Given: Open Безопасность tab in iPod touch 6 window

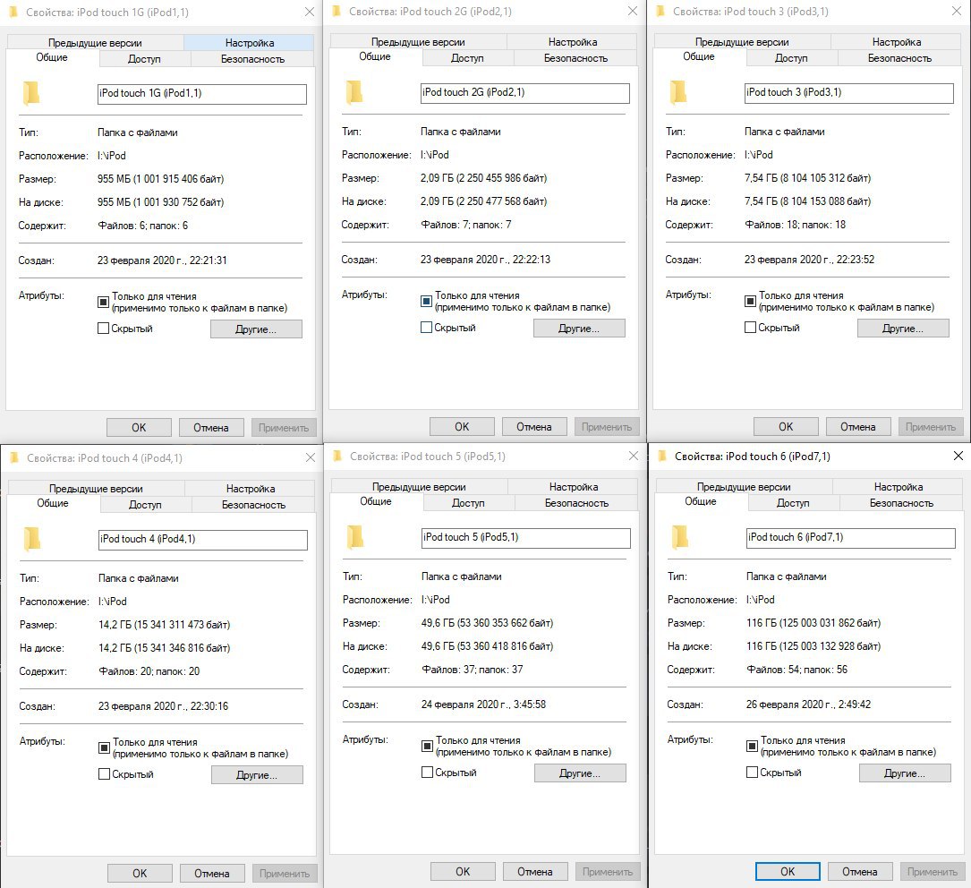Looking at the screenshot, I should click(x=901, y=503).
